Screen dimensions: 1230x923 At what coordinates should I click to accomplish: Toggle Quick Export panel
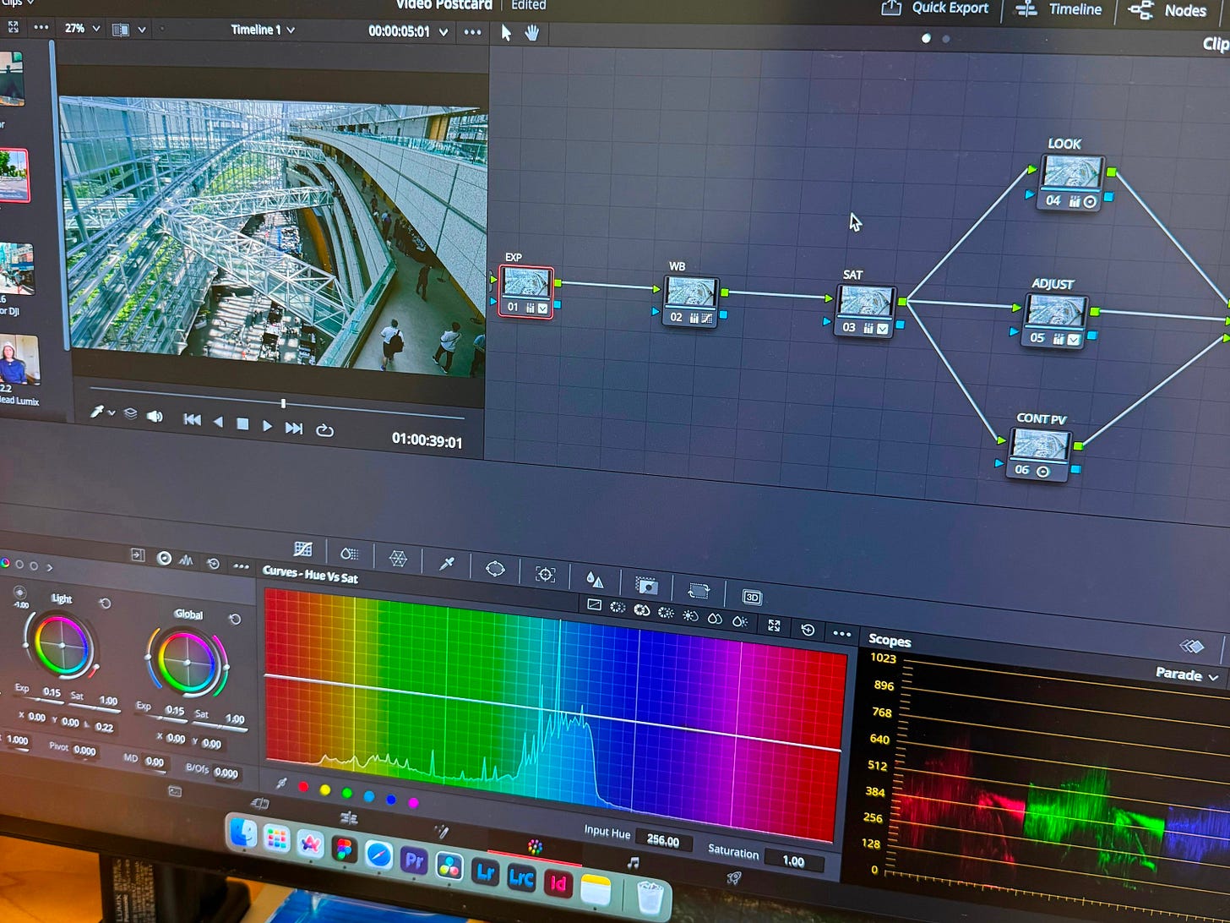934,8
